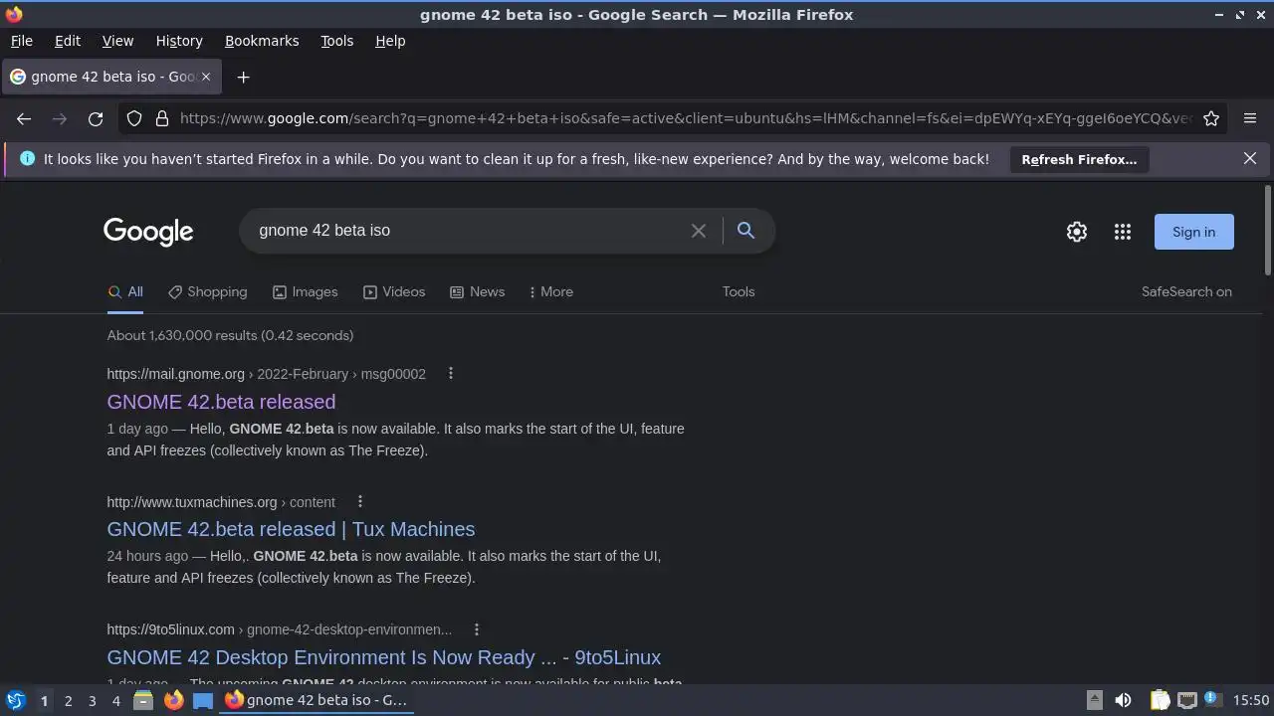Reload the current page
The height and width of the screenshot is (716, 1274).
point(96,118)
